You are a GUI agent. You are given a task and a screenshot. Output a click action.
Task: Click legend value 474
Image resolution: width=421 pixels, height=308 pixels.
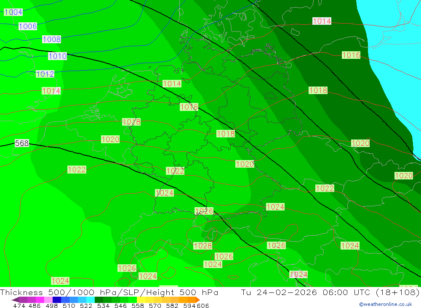[x=19, y=305]
